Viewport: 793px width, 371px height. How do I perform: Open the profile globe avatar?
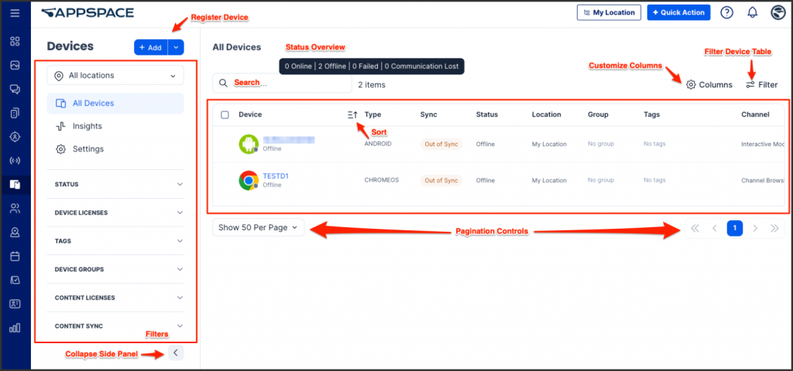click(778, 12)
